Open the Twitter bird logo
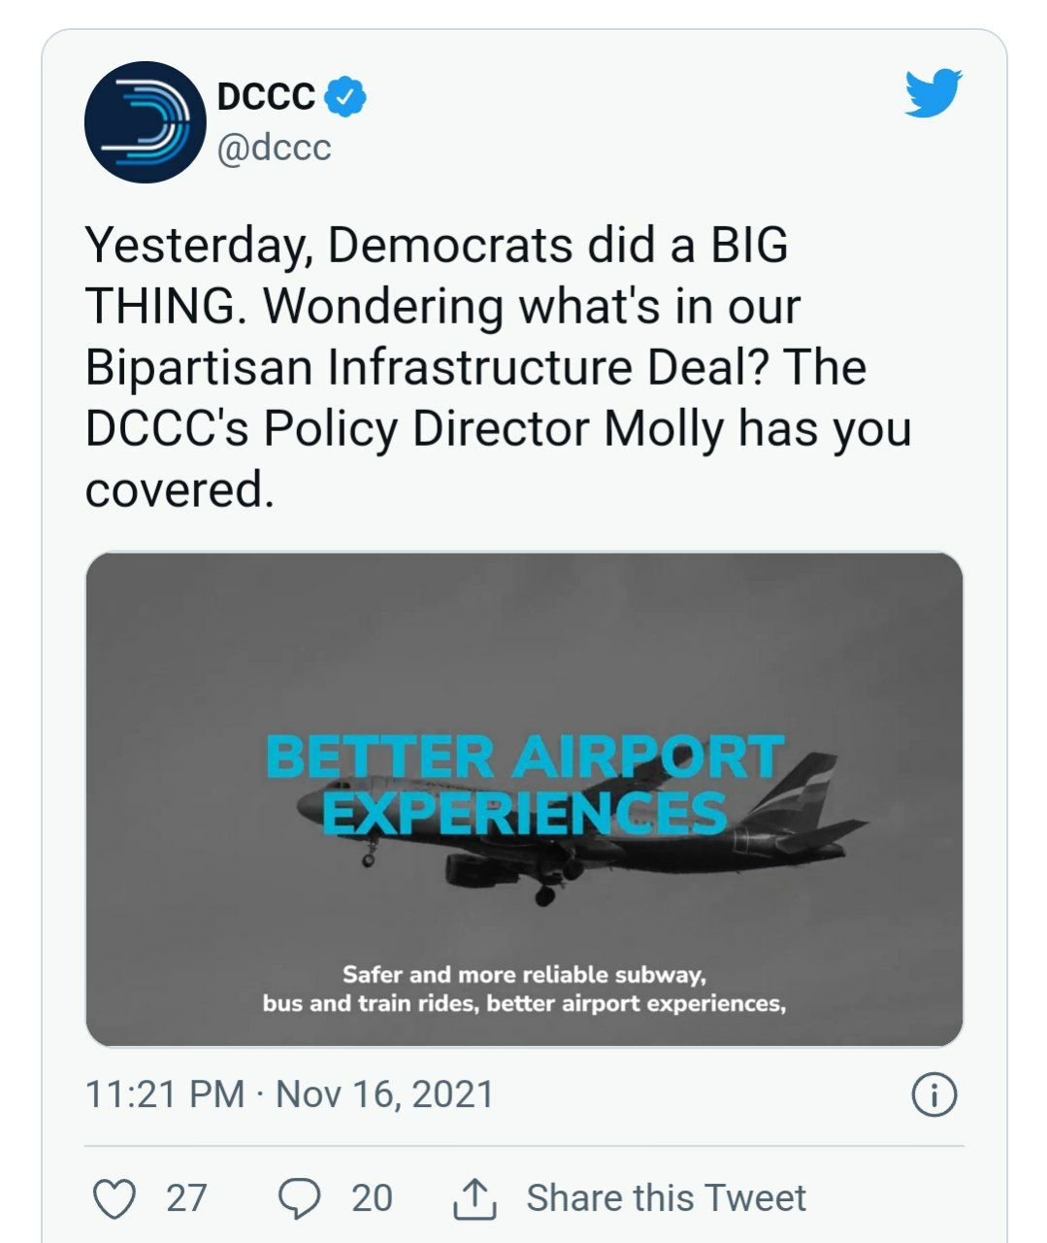 click(x=932, y=93)
